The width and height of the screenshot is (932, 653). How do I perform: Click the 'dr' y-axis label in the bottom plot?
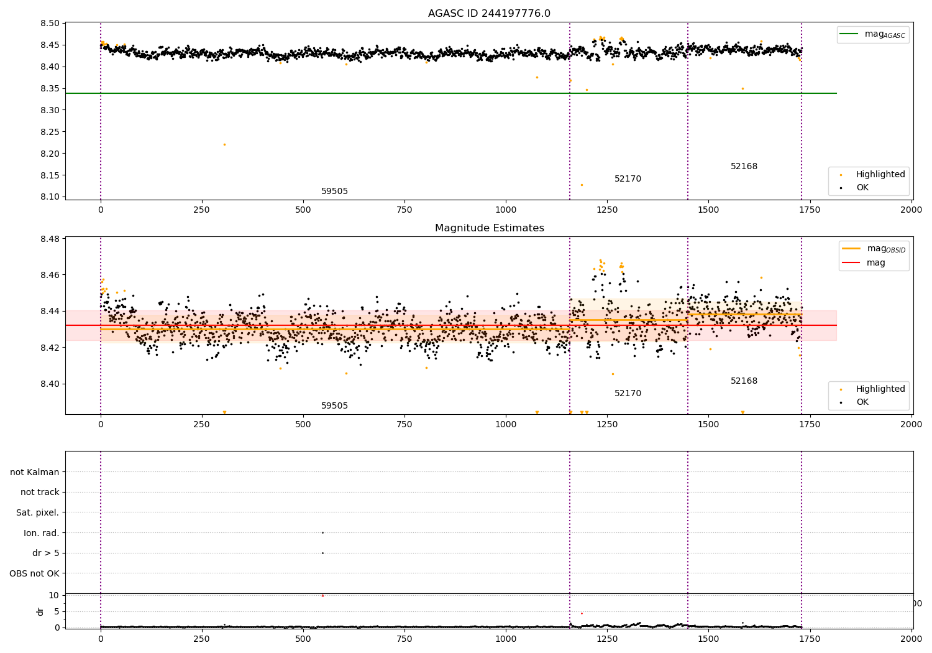40,611
